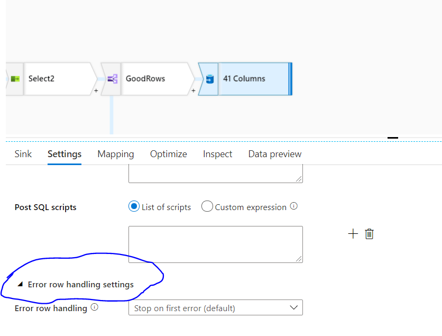The image size is (442, 336).
Task: Click the Select2 transformation icon
Action: tap(15, 79)
